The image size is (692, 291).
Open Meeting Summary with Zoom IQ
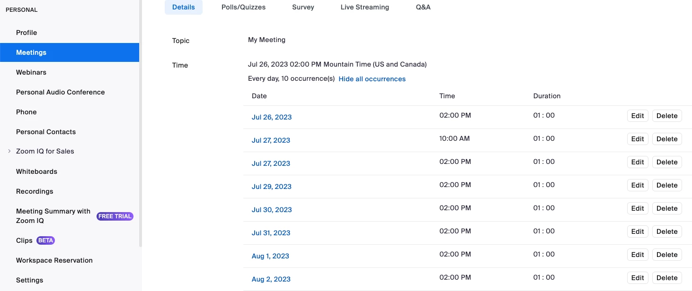click(53, 216)
